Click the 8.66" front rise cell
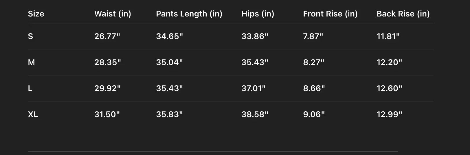470x155 pixels. (314, 88)
